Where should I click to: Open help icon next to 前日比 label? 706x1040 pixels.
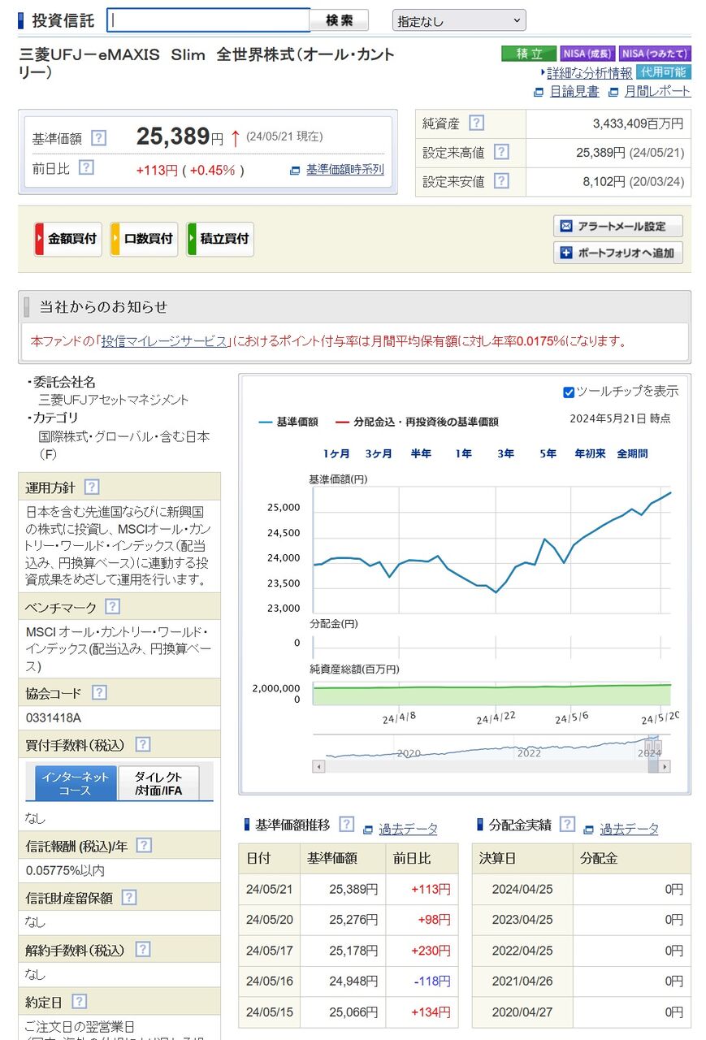tap(86, 167)
